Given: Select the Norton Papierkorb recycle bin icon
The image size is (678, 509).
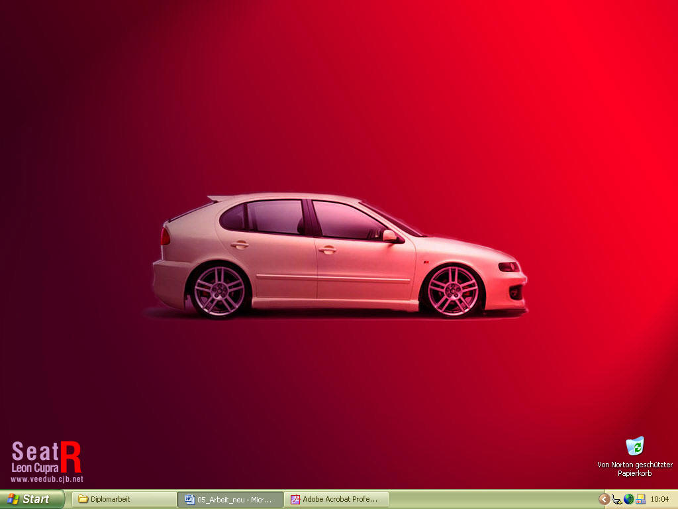Looking at the screenshot, I should tap(635, 446).
